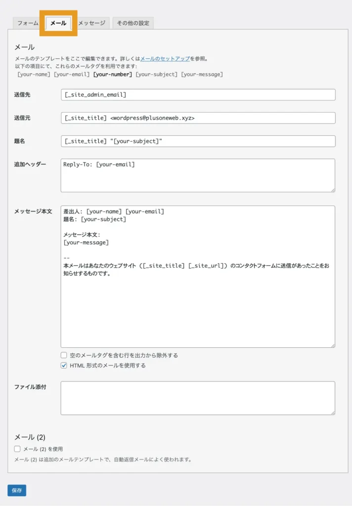
Task: Click the [your-name] mail tag
Action: coord(34,75)
